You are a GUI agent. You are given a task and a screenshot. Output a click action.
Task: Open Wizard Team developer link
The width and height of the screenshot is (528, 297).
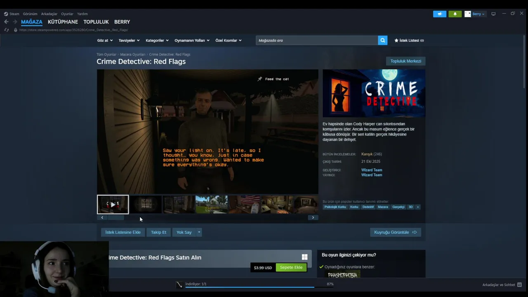point(372,170)
